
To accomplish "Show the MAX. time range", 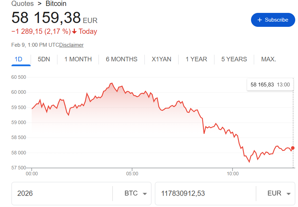I will 268,59.
